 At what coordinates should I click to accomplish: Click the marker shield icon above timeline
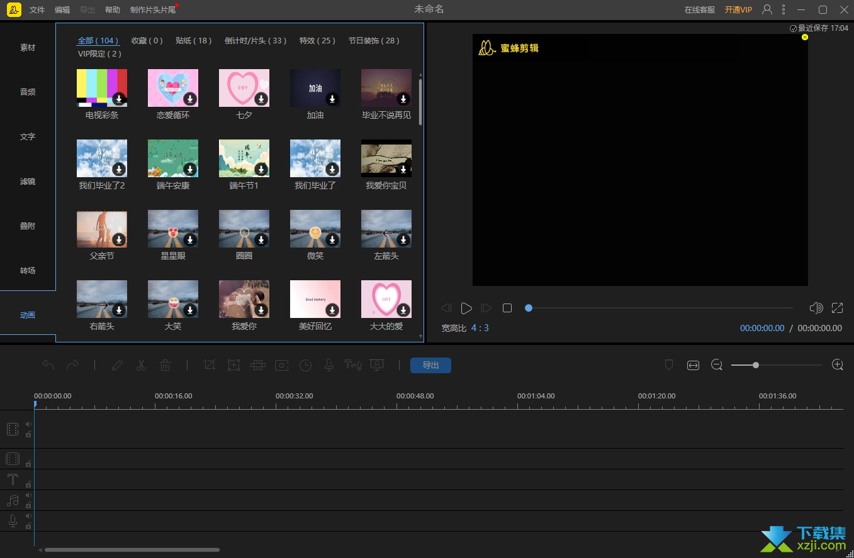(x=670, y=365)
